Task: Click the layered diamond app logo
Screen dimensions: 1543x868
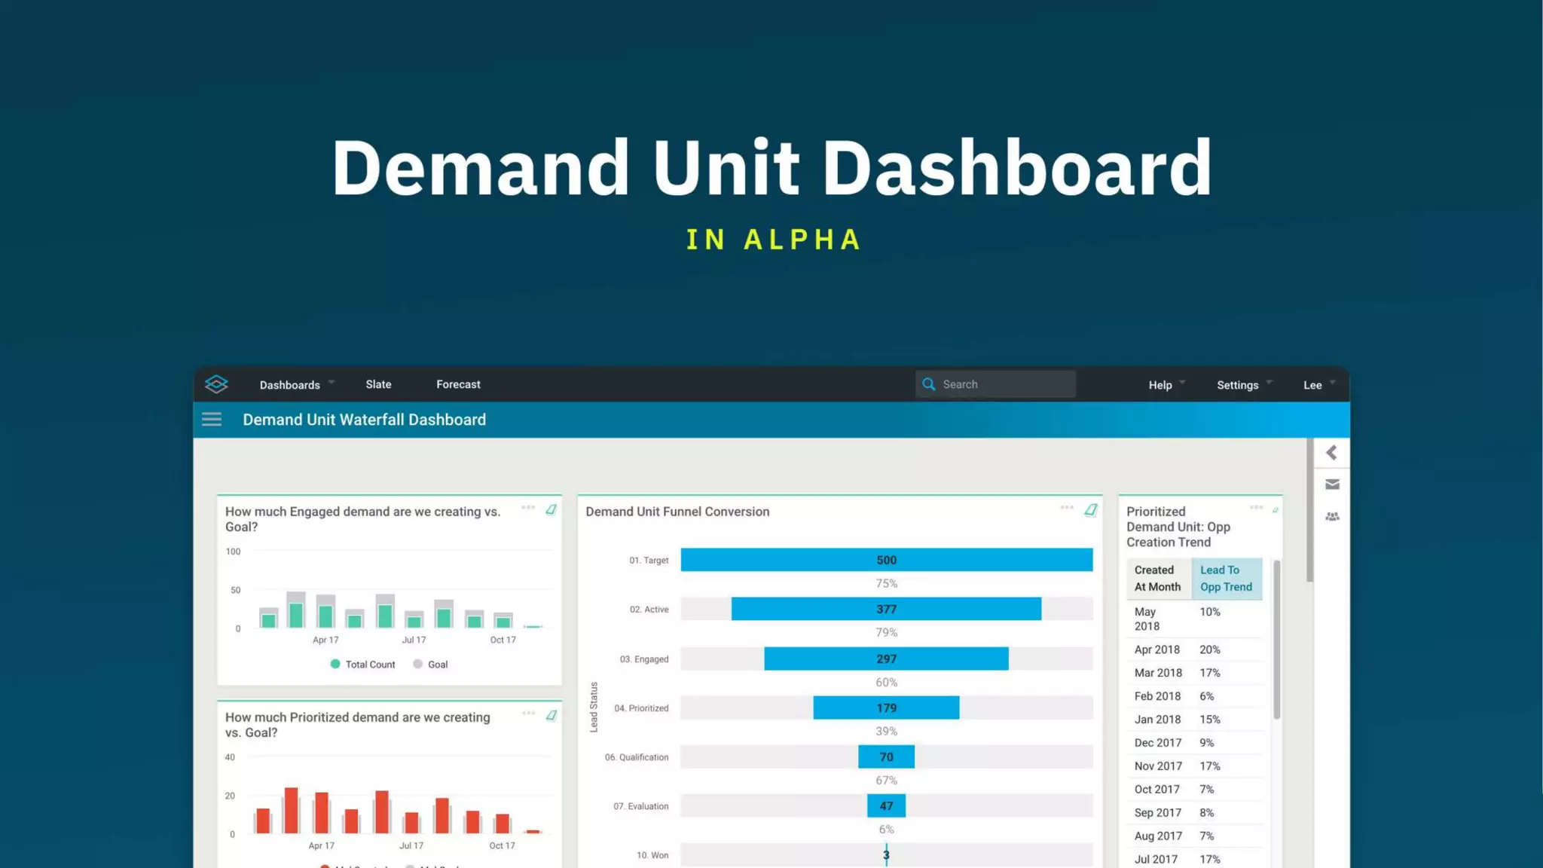Action: [216, 384]
